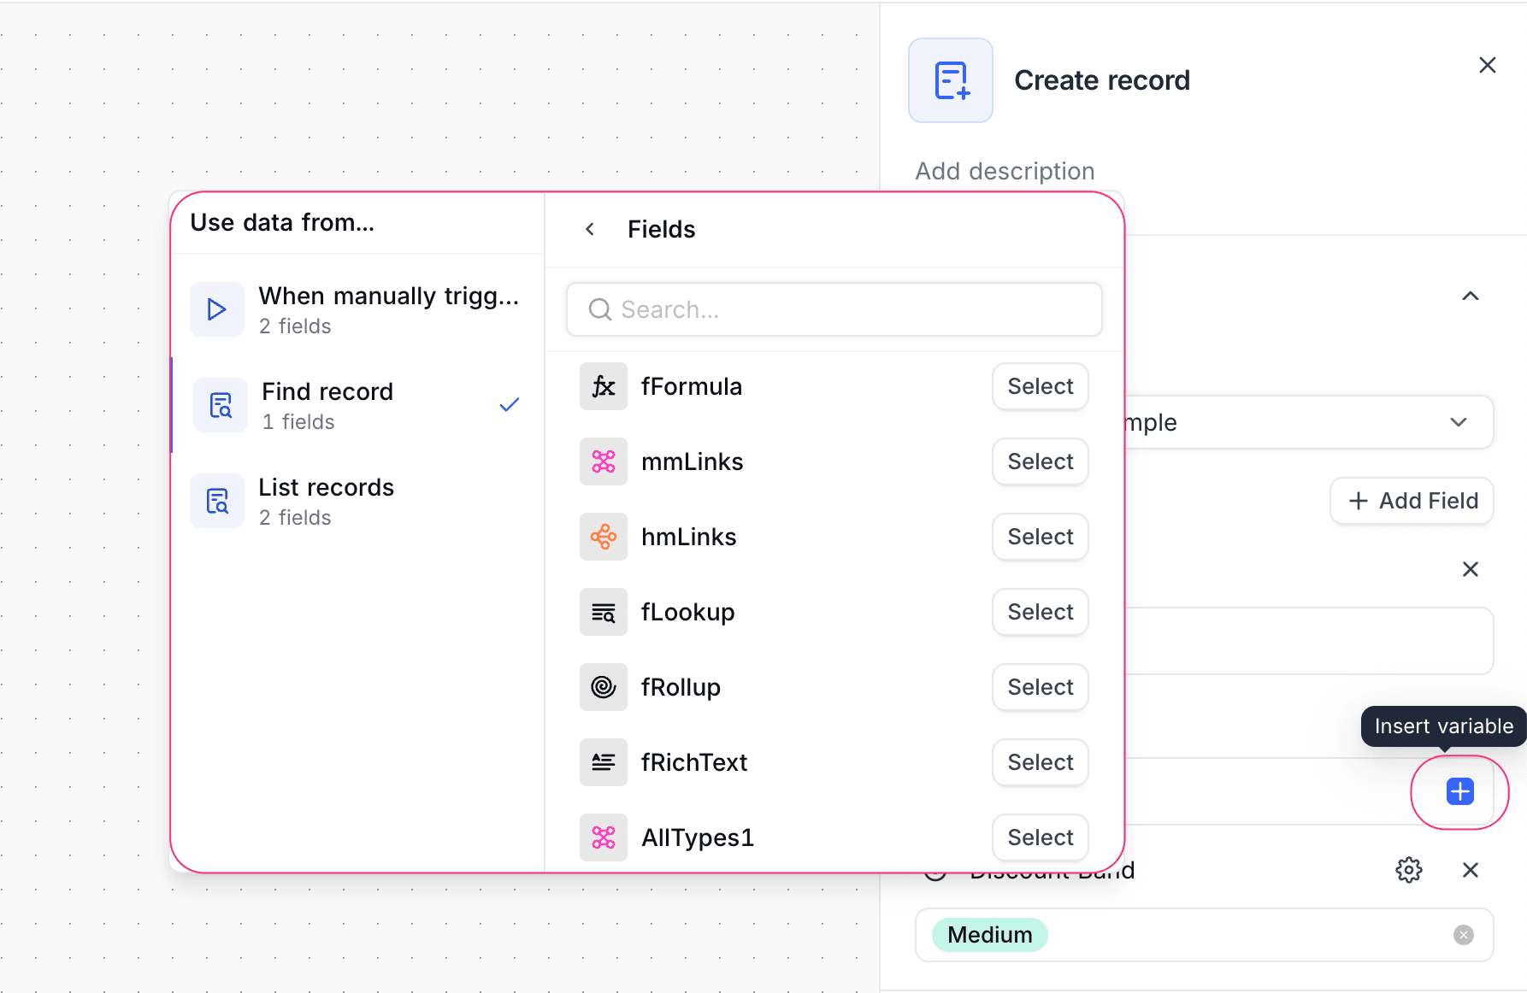Screen dimensions: 1527x993
Task: Click the fFormula function icon
Action: pos(603,386)
